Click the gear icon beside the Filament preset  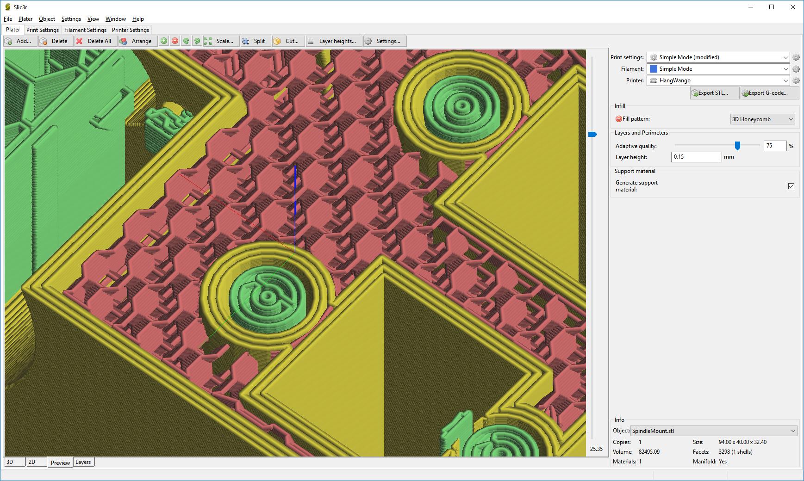pyautogui.click(x=796, y=69)
